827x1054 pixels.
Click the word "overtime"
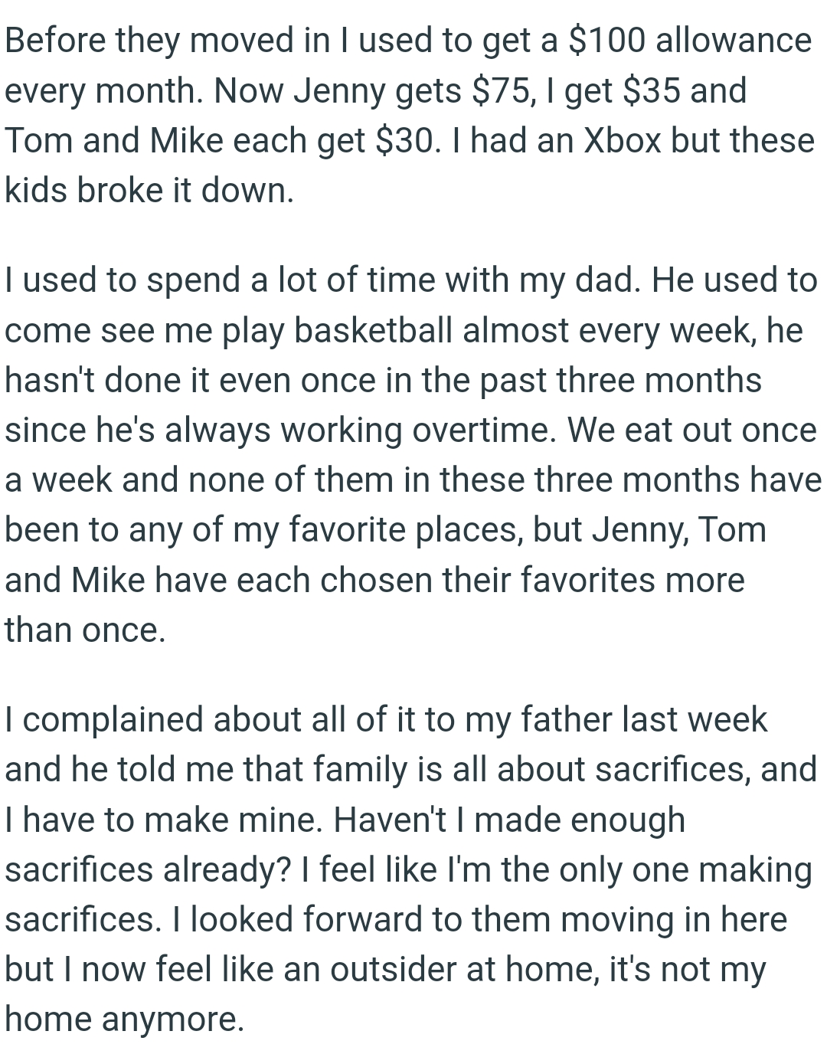click(x=480, y=430)
